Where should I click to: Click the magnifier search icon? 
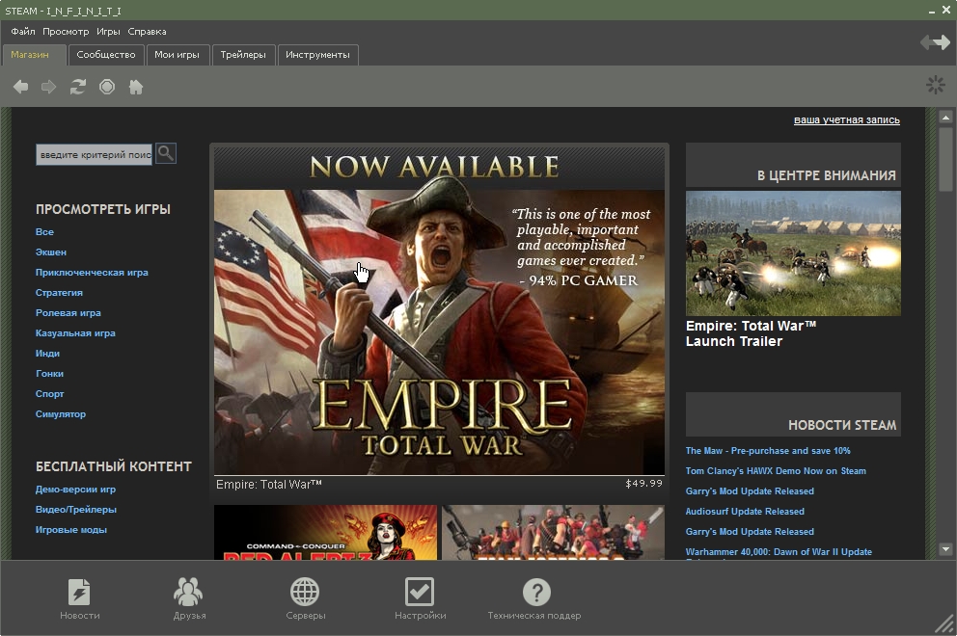point(166,153)
